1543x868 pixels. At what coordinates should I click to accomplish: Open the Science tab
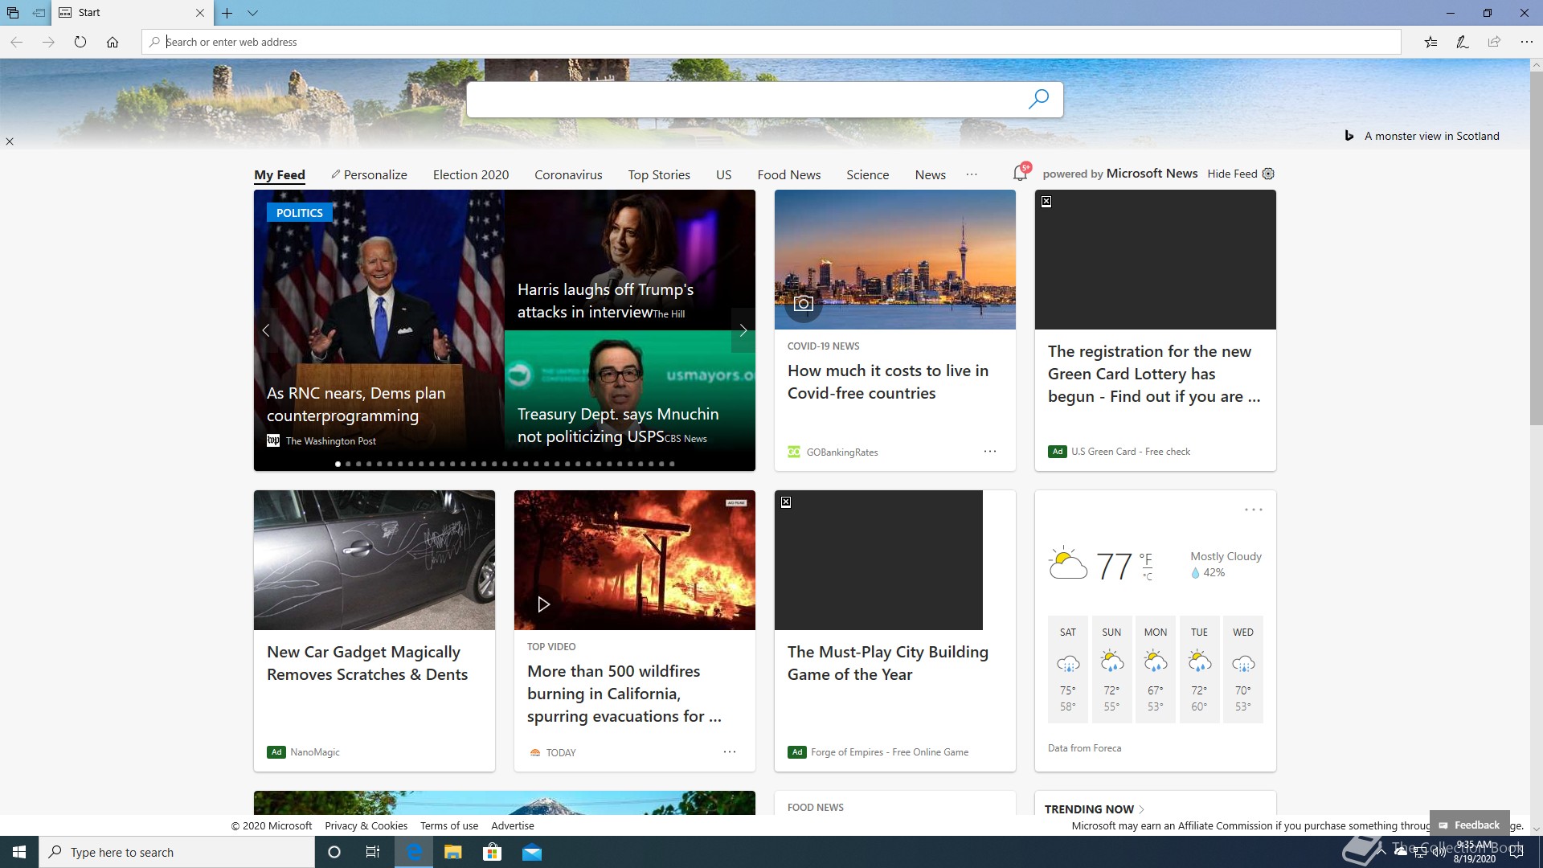coord(867,174)
